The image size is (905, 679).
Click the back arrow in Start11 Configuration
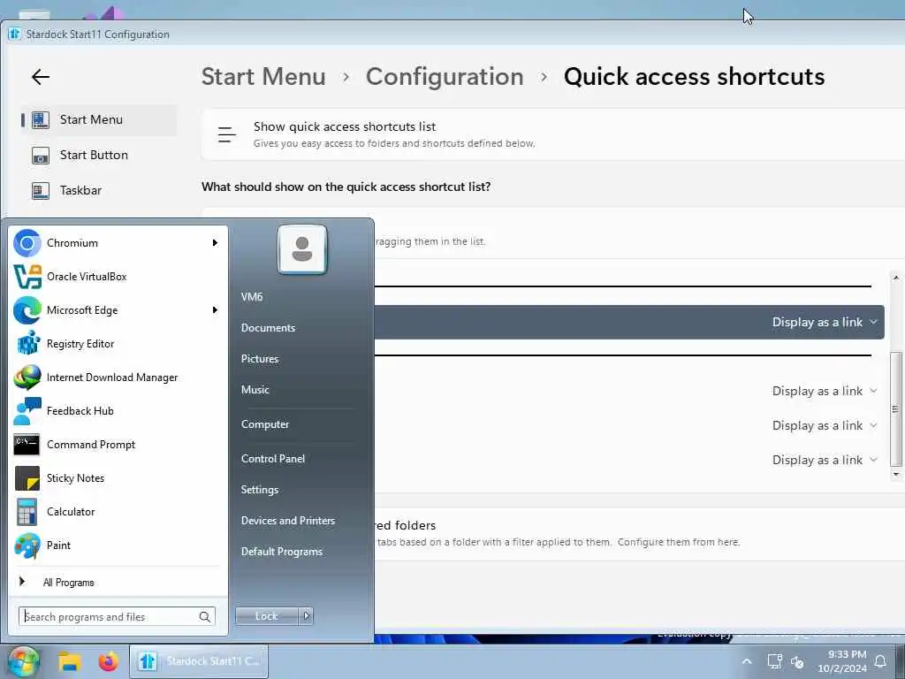coord(41,77)
